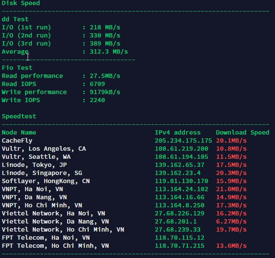The image size is (275, 258).
Task: Click the Node Name column header
Action: point(19,132)
